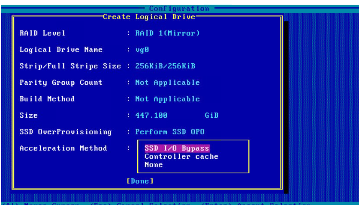
Task: Click the Size label
Action: pyautogui.click(x=29, y=116)
